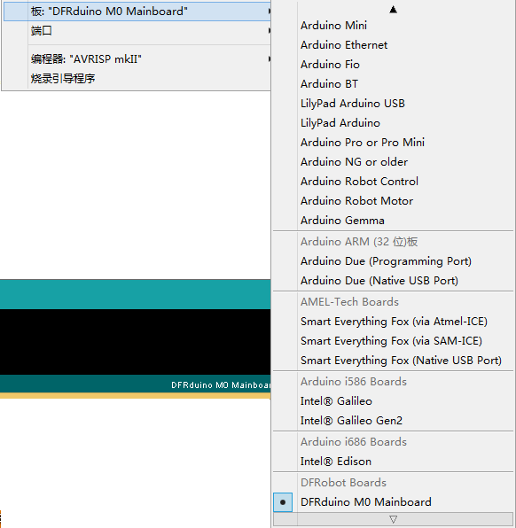Expand arrow next to 编程器 menu item

(x=269, y=59)
